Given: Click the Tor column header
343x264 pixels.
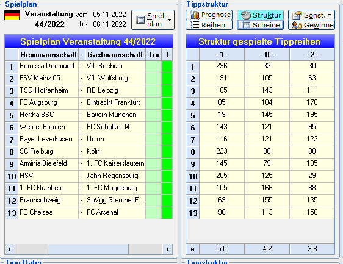Looking at the screenshot, I should pos(154,54).
